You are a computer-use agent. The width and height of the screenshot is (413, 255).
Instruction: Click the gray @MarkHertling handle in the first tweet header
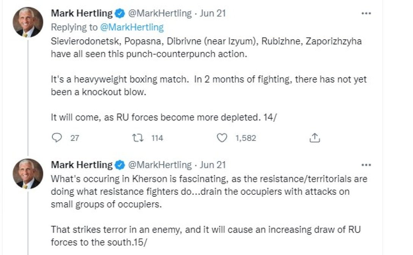[x=159, y=14]
